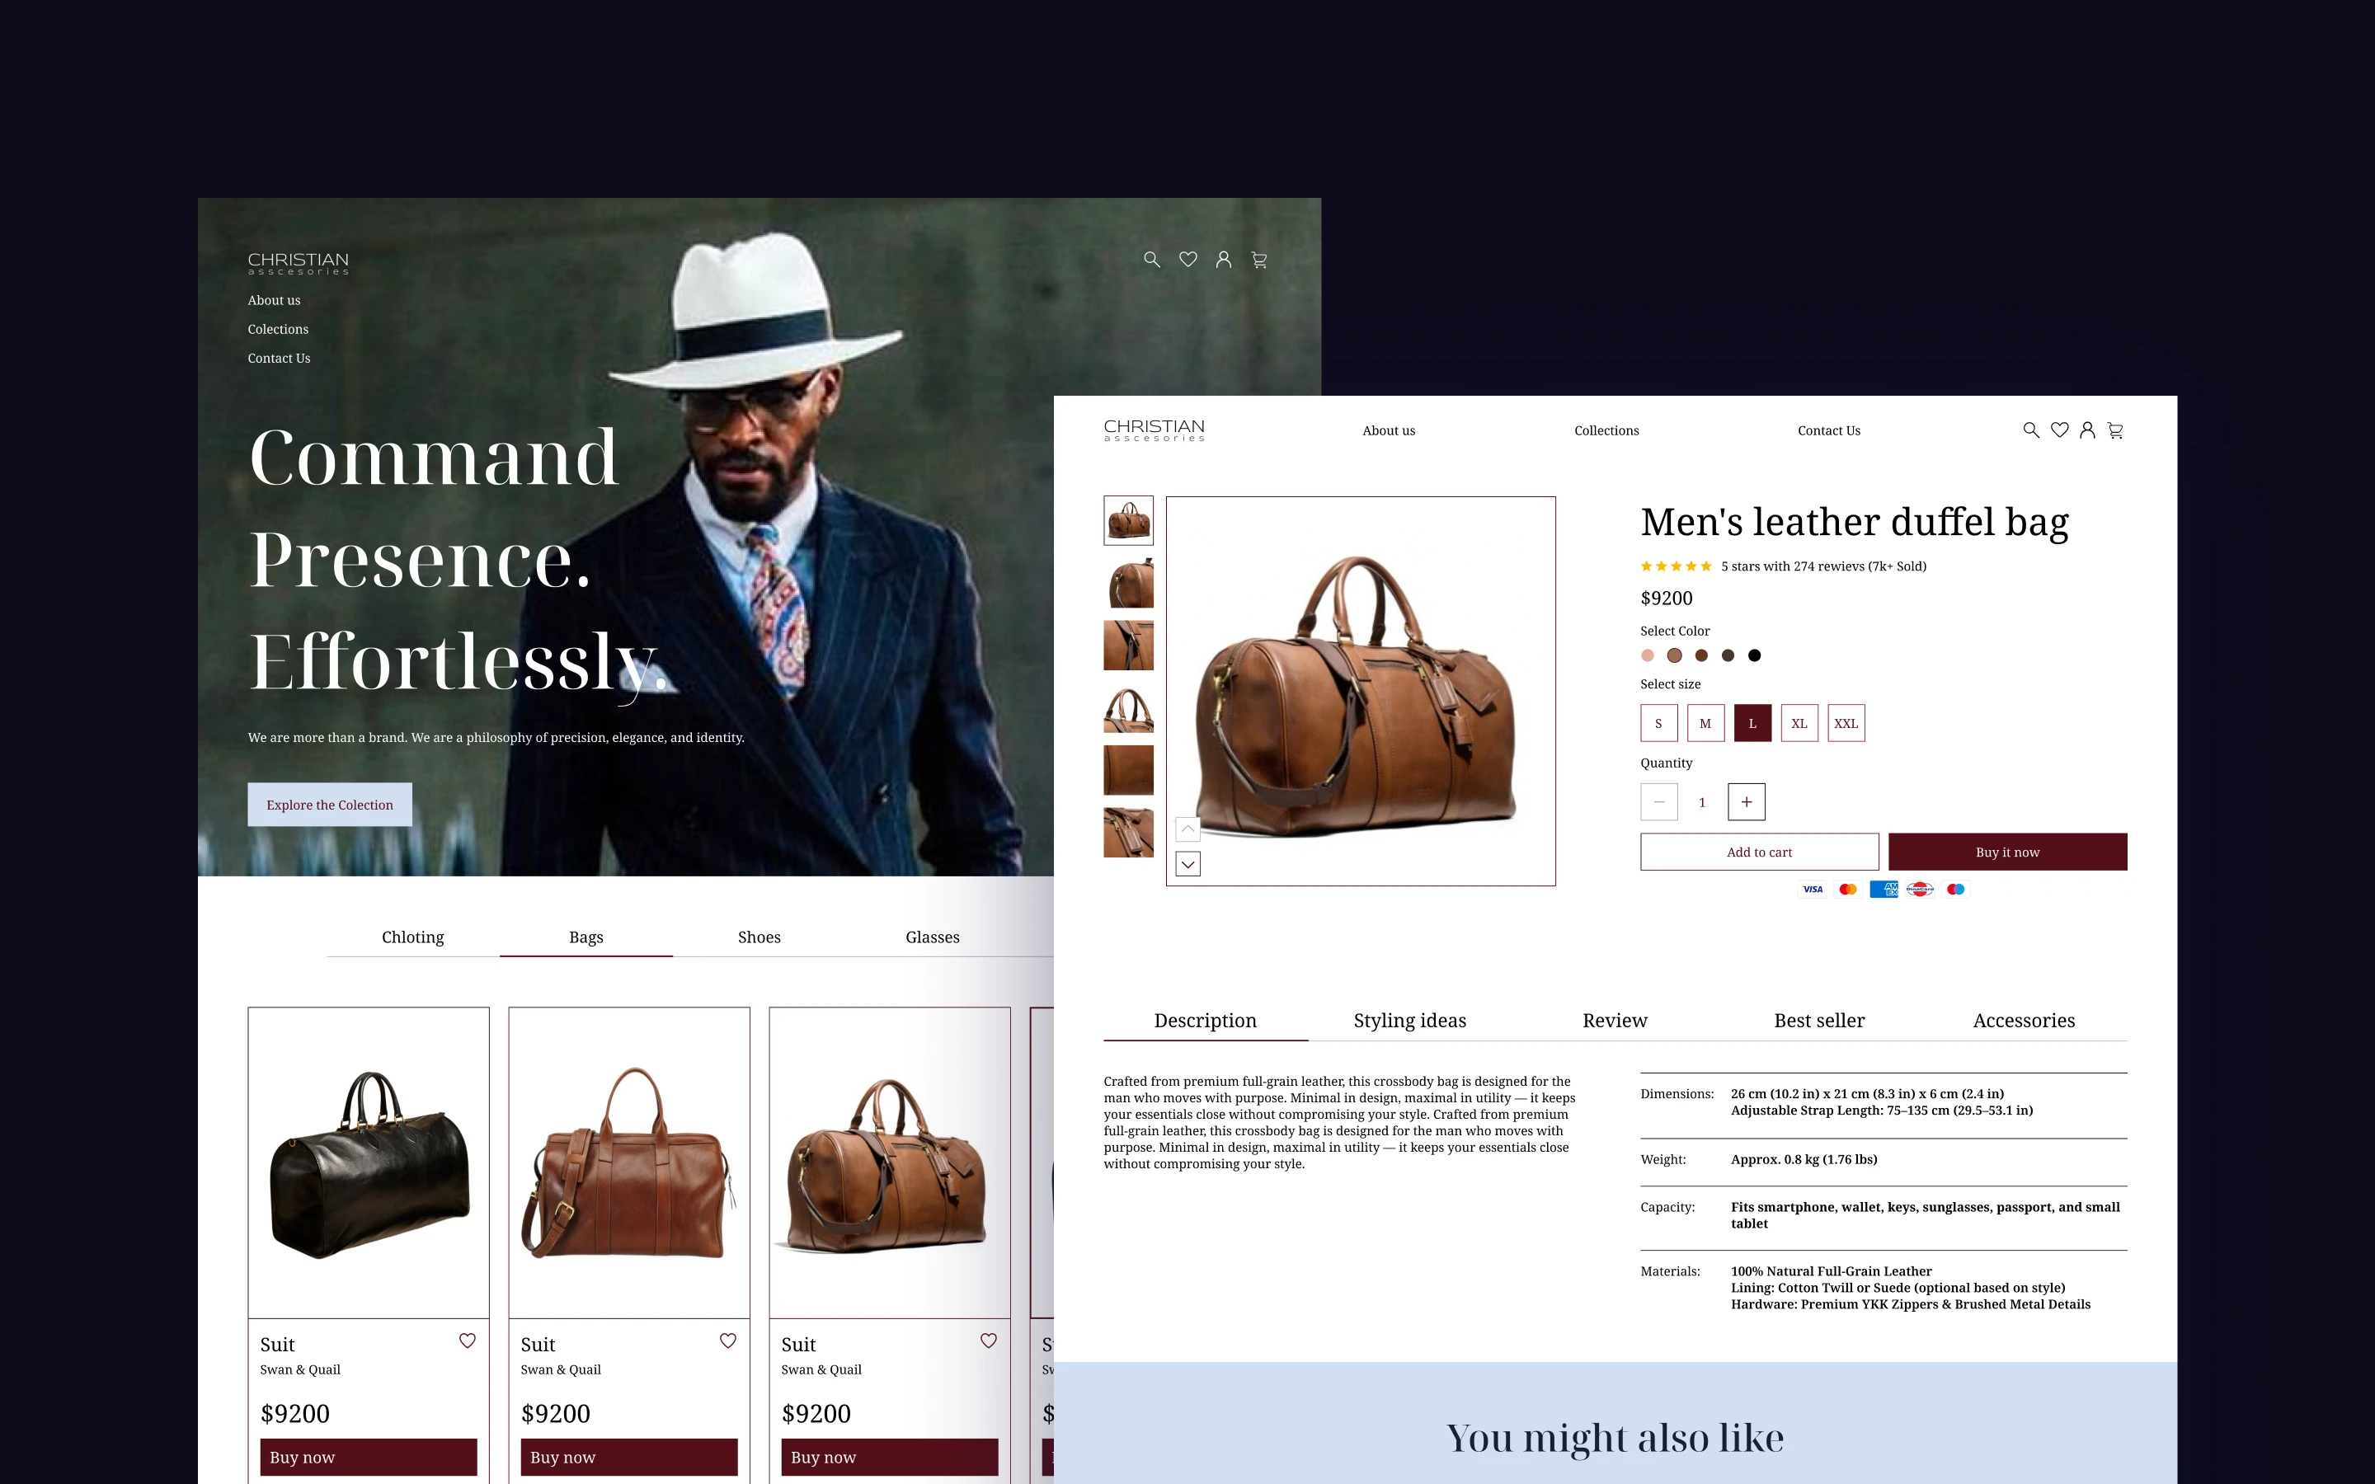Favorite the first Suit bag card
The image size is (2375, 1484).
pos(467,1341)
